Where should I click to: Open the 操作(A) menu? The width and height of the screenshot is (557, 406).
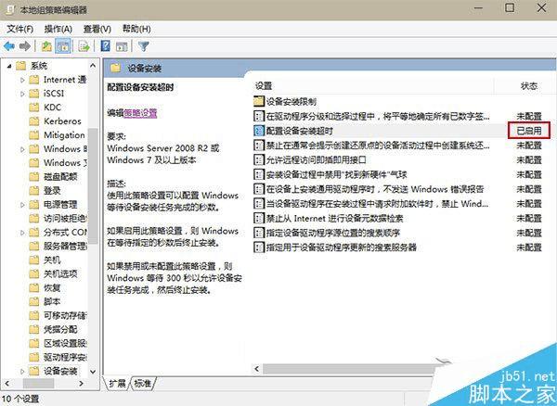click(x=58, y=29)
